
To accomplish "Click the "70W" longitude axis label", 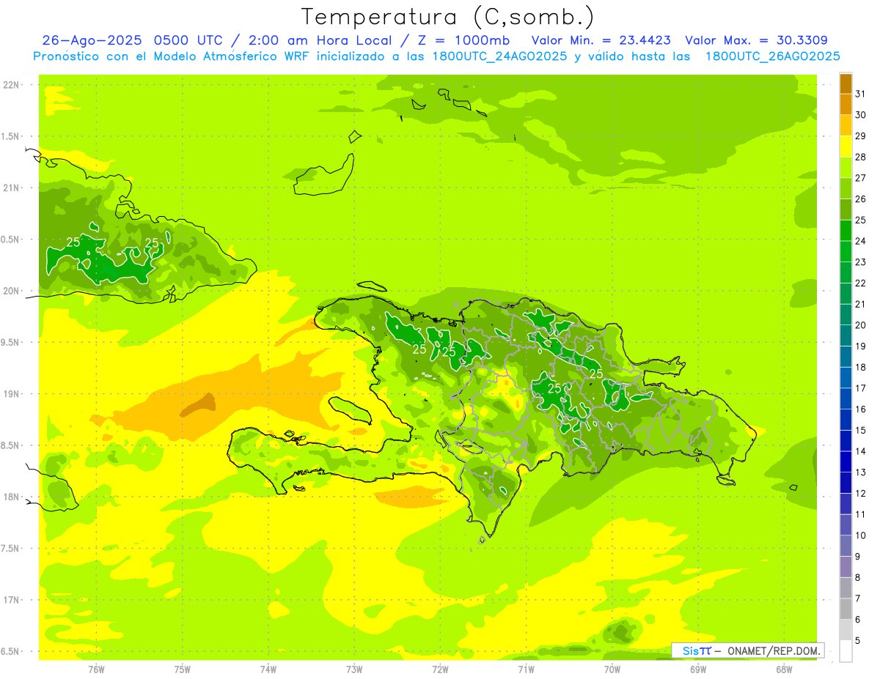I will (612, 669).
